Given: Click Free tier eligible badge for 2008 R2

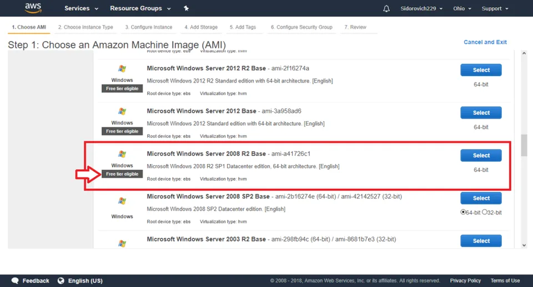Looking at the screenshot, I should (122, 174).
